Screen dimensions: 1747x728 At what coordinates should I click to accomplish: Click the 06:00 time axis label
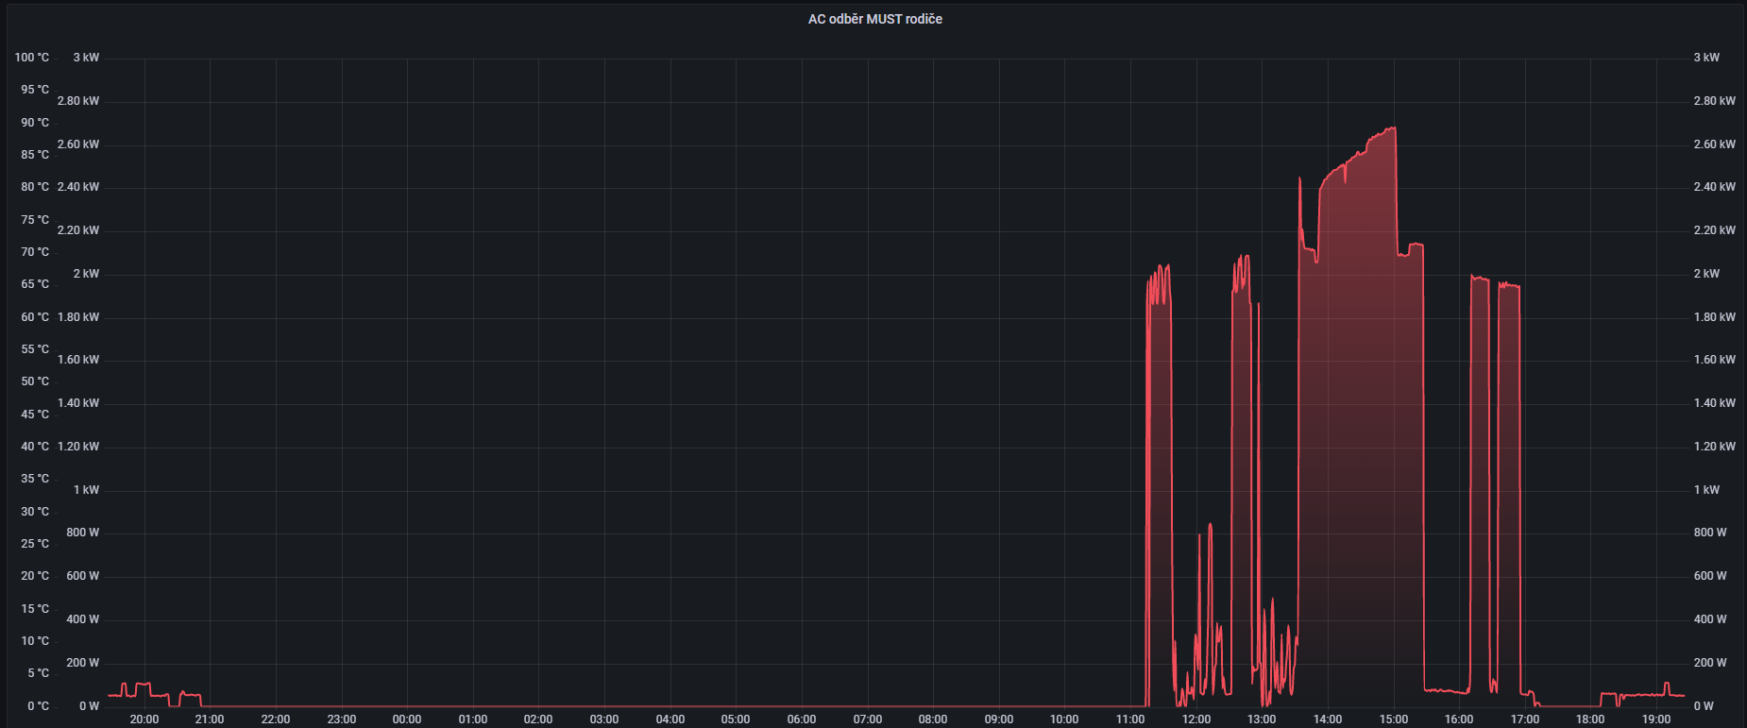tap(801, 720)
